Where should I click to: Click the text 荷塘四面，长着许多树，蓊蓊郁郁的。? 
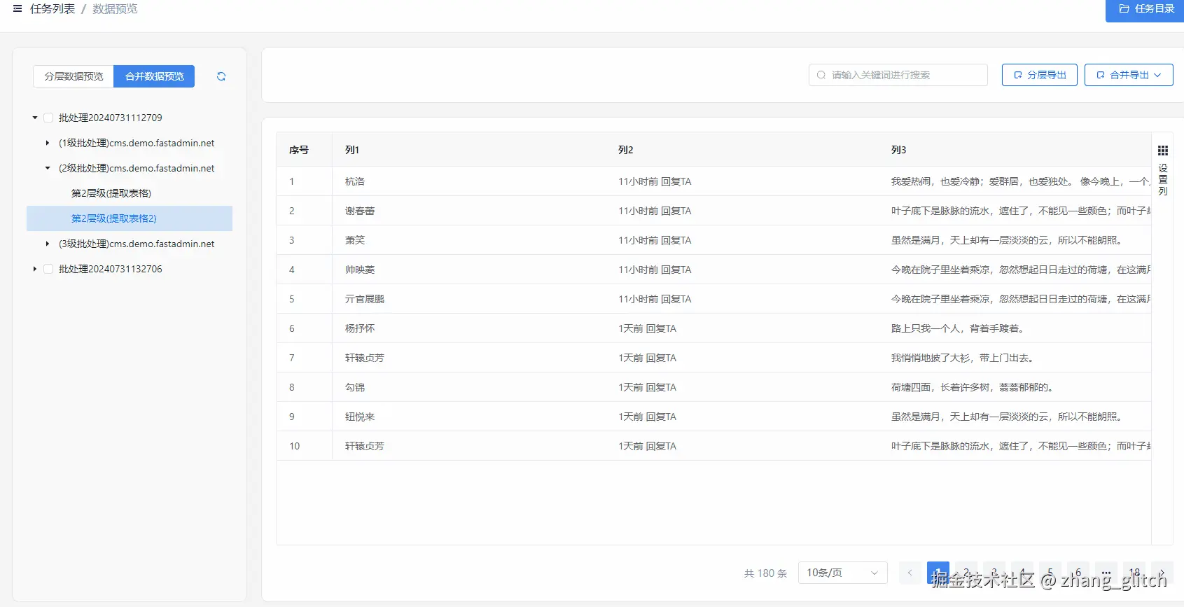(974, 387)
